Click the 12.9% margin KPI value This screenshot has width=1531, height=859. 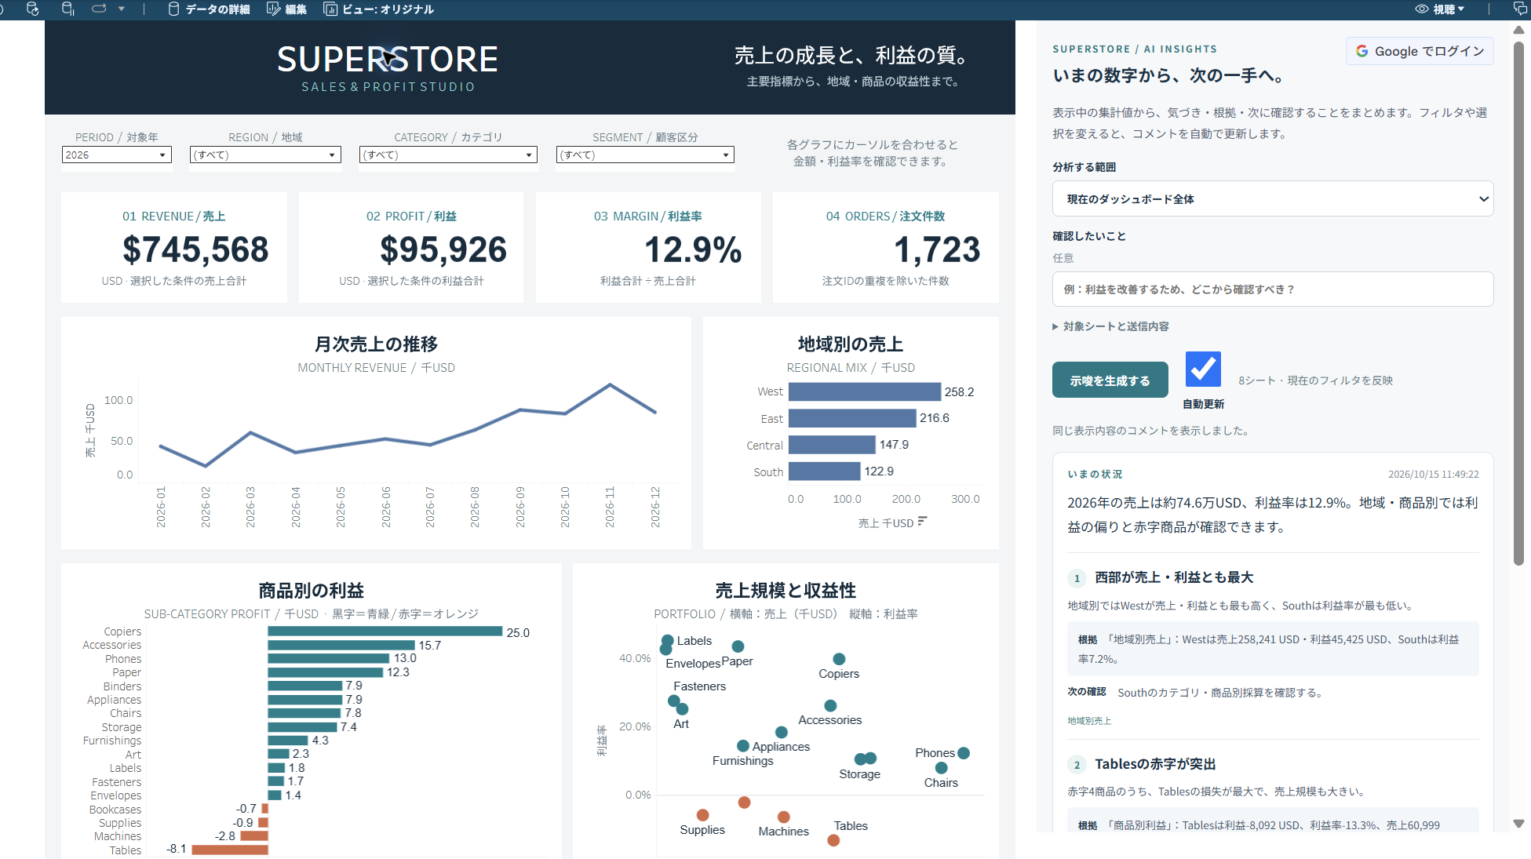[692, 250]
